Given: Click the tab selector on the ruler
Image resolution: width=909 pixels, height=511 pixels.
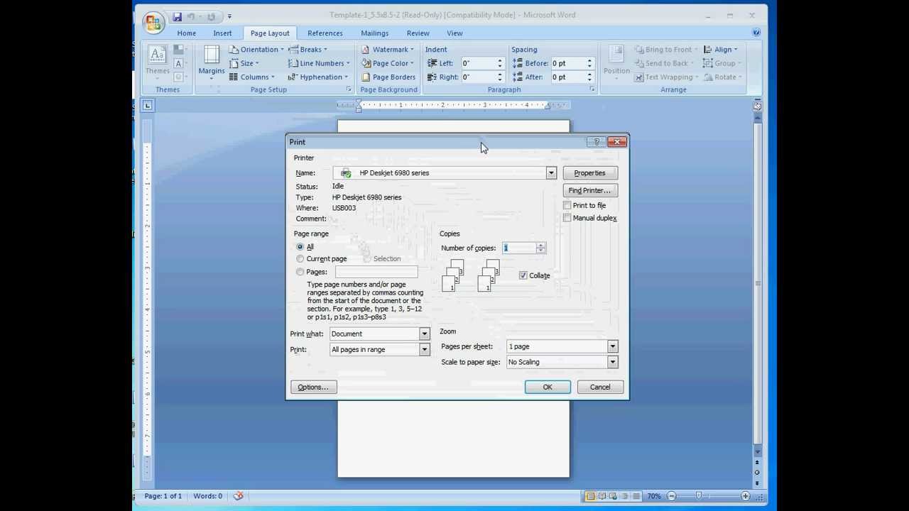Looking at the screenshot, I should coord(148,106).
